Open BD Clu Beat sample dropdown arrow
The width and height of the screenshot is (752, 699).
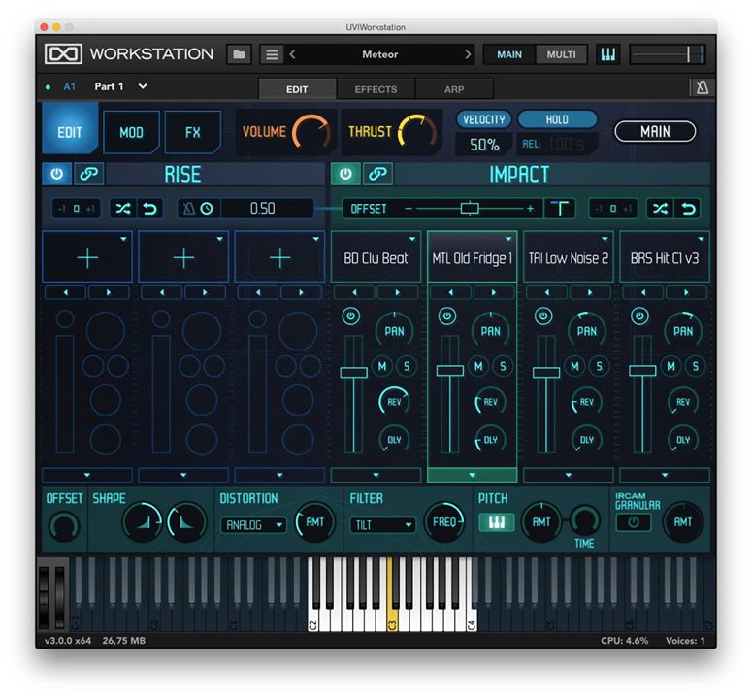pyautogui.click(x=412, y=239)
